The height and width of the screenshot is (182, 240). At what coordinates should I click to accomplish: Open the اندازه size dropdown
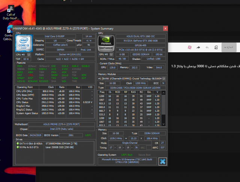click(229, 47)
